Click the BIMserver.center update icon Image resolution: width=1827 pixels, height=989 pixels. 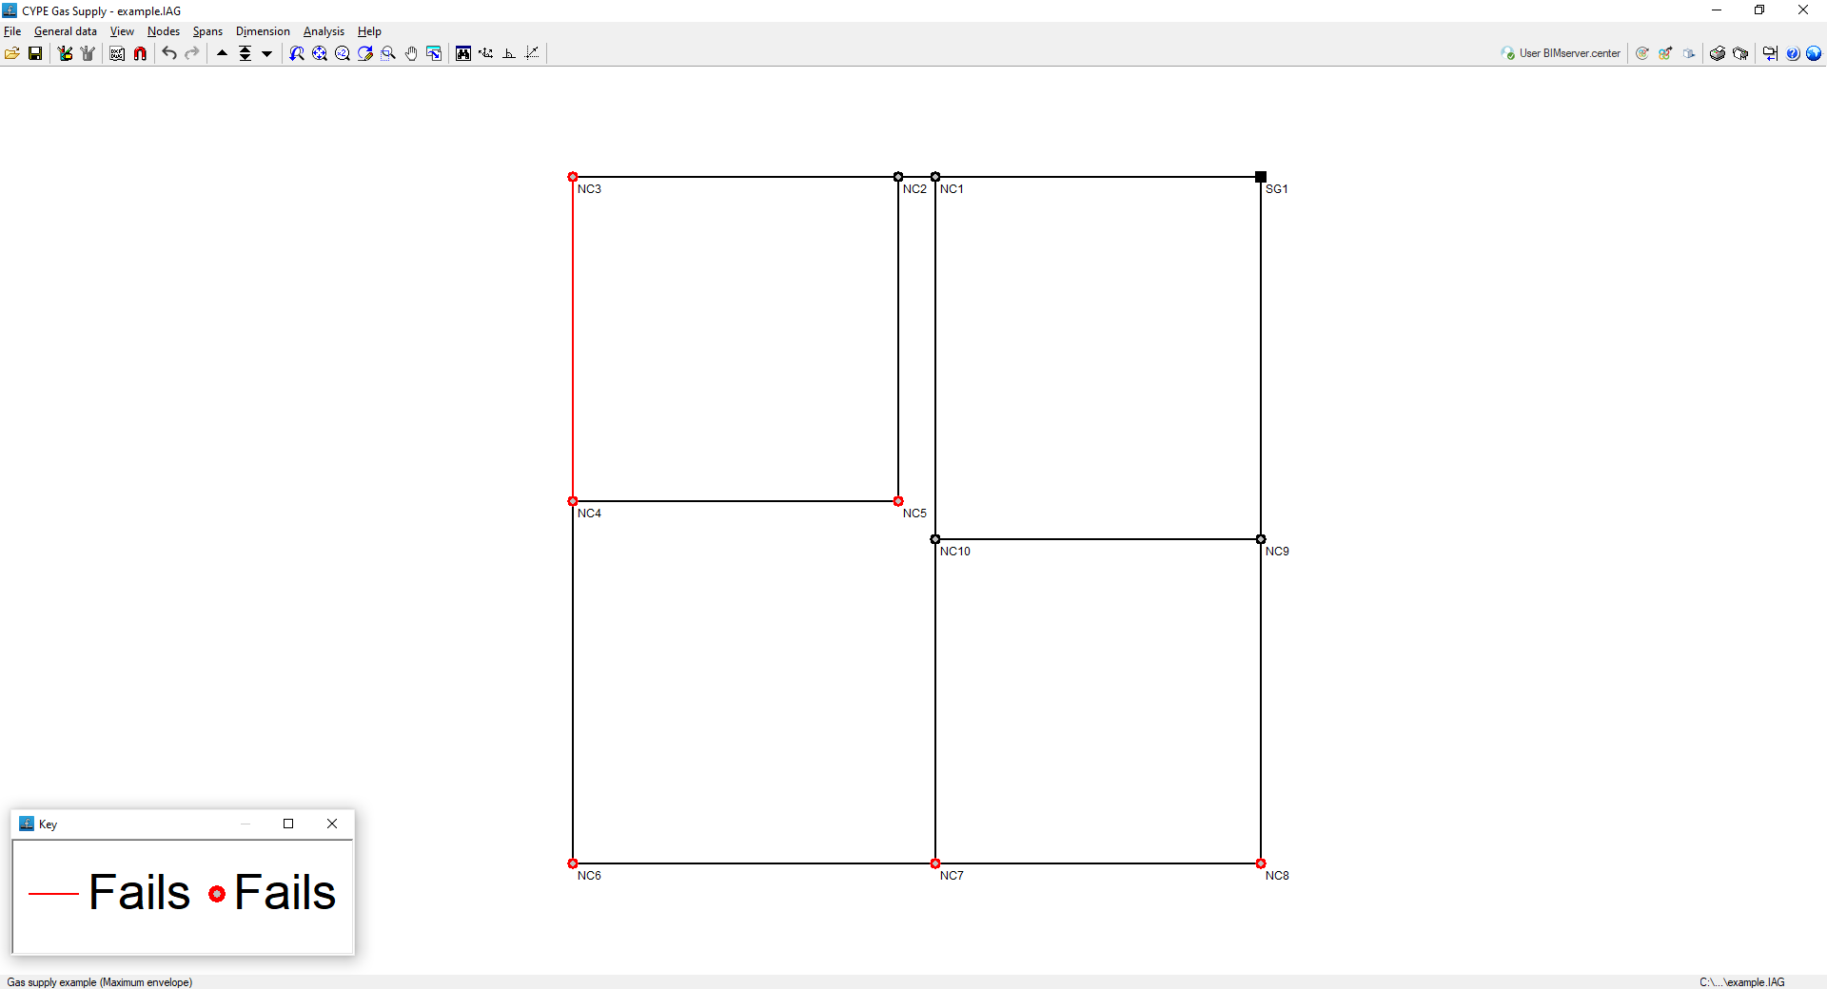[x=1642, y=53]
